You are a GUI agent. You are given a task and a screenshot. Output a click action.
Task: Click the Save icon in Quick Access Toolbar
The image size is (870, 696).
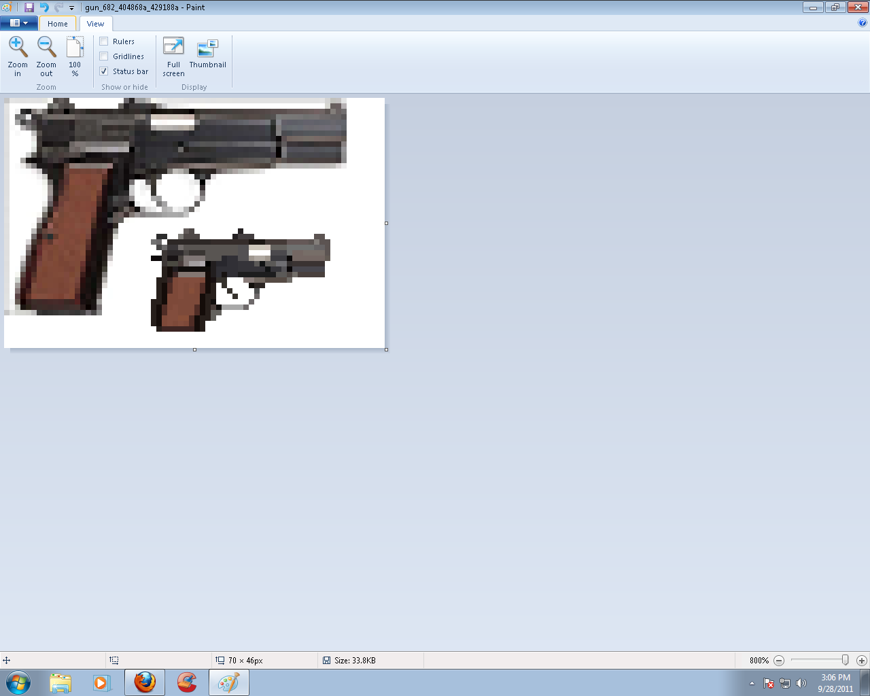pos(29,7)
